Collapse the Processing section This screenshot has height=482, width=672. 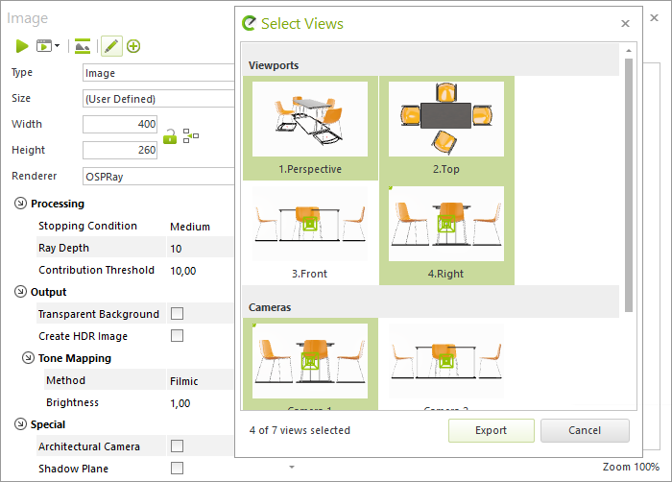click(x=20, y=204)
